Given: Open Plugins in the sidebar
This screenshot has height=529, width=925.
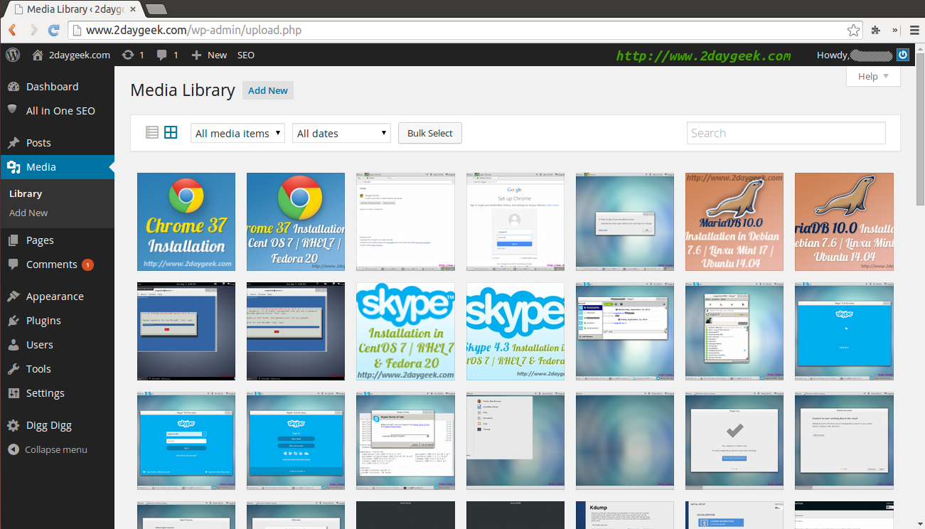Looking at the screenshot, I should (x=43, y=321).
